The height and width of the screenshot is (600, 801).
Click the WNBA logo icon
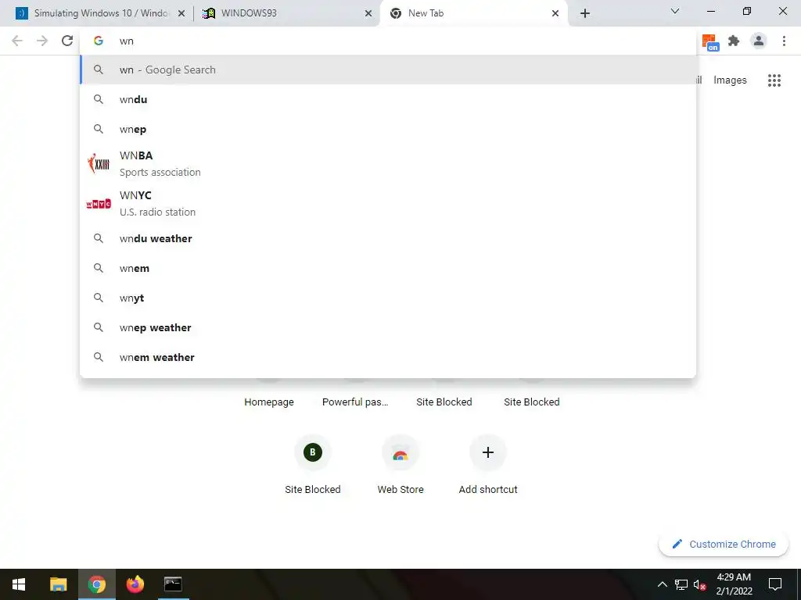99,164
